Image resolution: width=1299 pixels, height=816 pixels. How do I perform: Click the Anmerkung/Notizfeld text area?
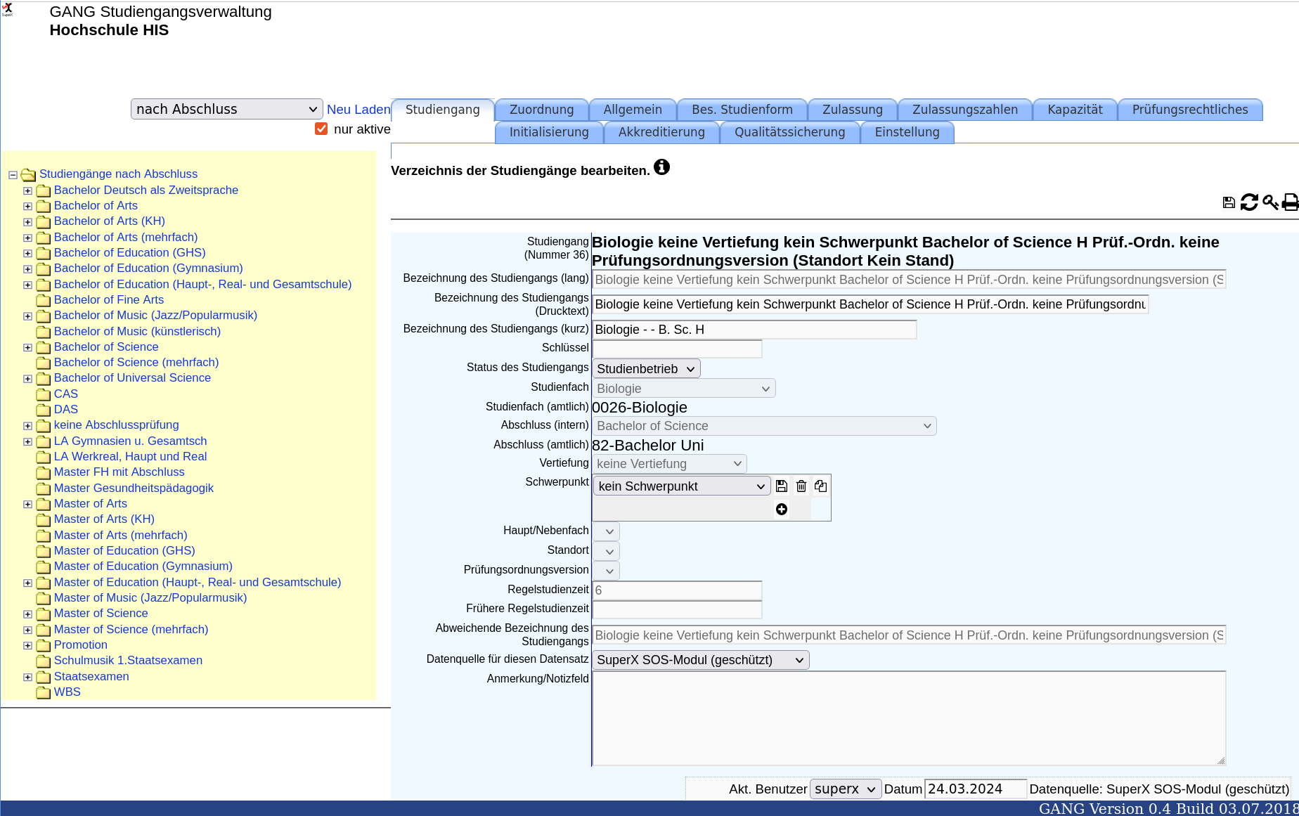pyautogui.click(x=909, y=718)
